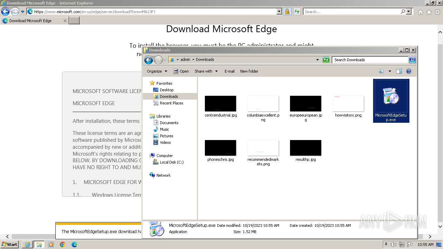
Task: Click the Action Center flag icon
Action: (x=410, y=245)
